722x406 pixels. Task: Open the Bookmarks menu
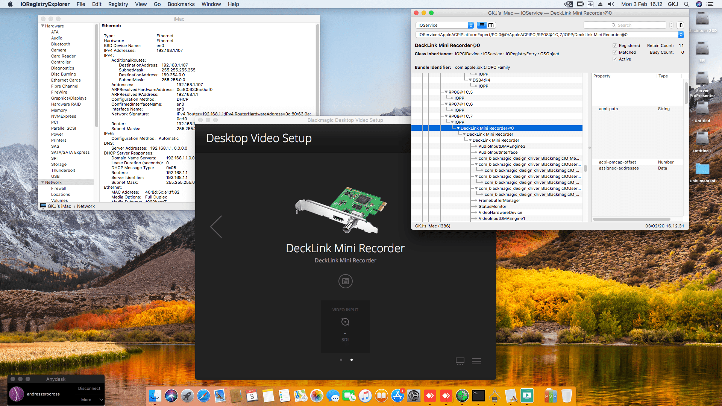tap(181, 4)
